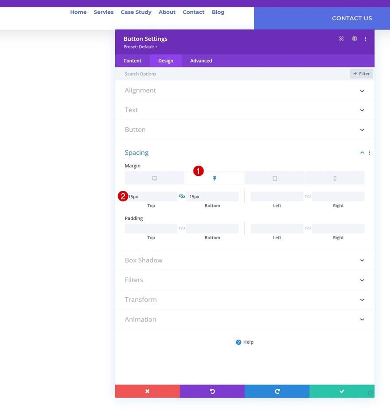
Task: Unlink margin top and bottom values
Action: pyautogui.click(x=182, y=196)
